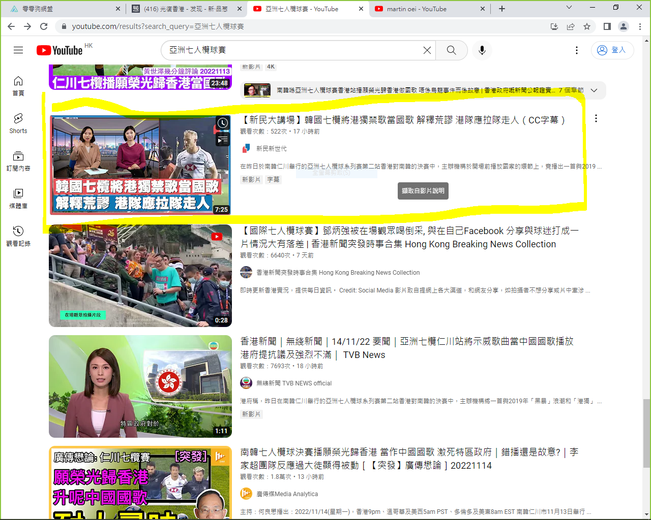Click the 4K badge on the top video
The height and width of the screenshot is (520, 651).
(271, 67)
